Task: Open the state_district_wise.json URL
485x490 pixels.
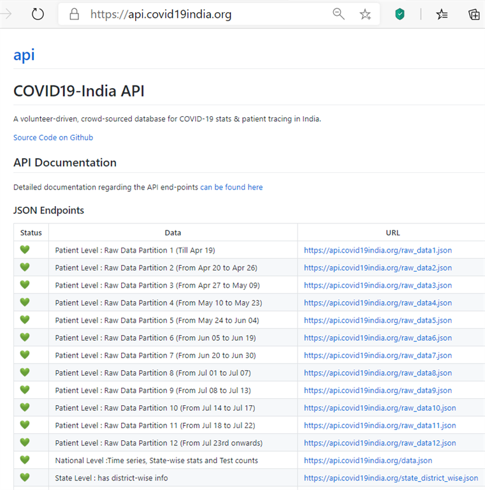Action: point(391,478)
